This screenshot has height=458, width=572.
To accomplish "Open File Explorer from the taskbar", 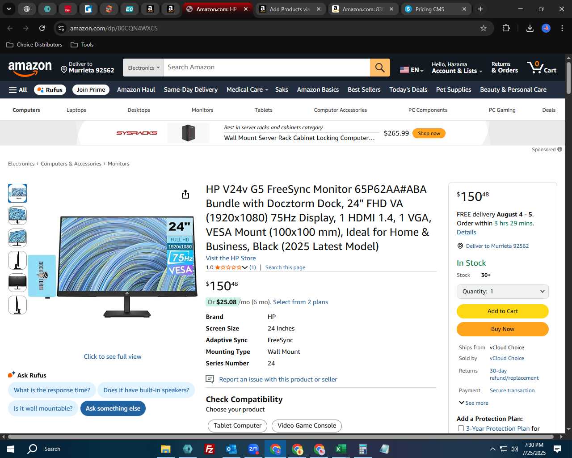I will pyautogui.click(x=166, y=449).
